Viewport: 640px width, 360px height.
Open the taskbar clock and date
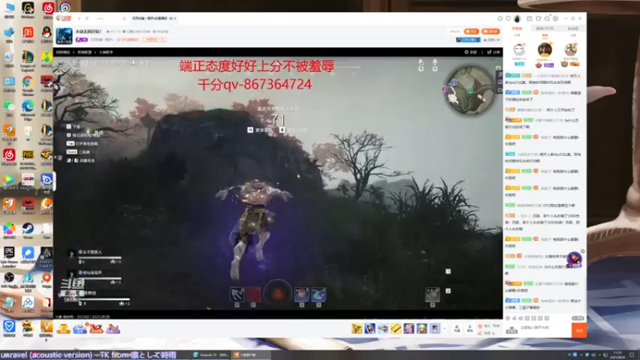[617, 354]
